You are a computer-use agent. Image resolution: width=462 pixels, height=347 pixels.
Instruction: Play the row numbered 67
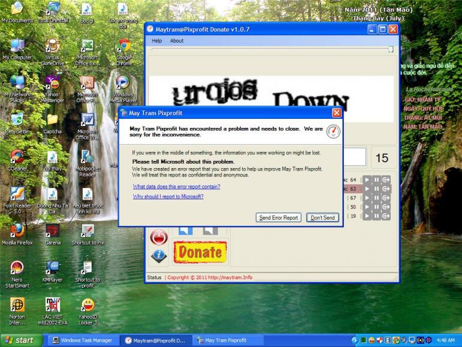coord(367,198)
